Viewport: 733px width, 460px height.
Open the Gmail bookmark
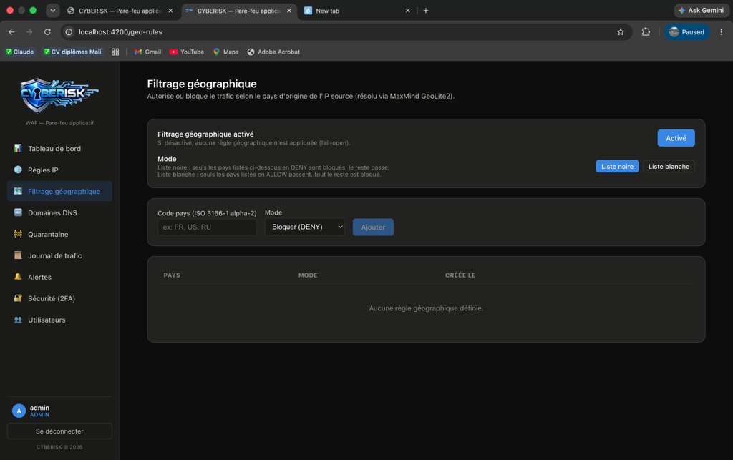click(147, 52)
